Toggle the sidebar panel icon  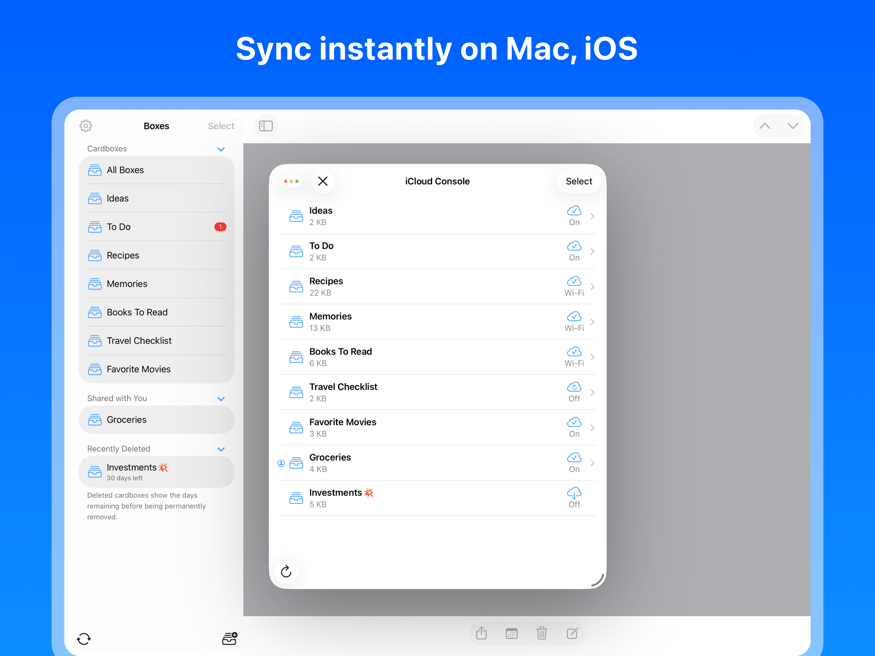click(266, 126)
